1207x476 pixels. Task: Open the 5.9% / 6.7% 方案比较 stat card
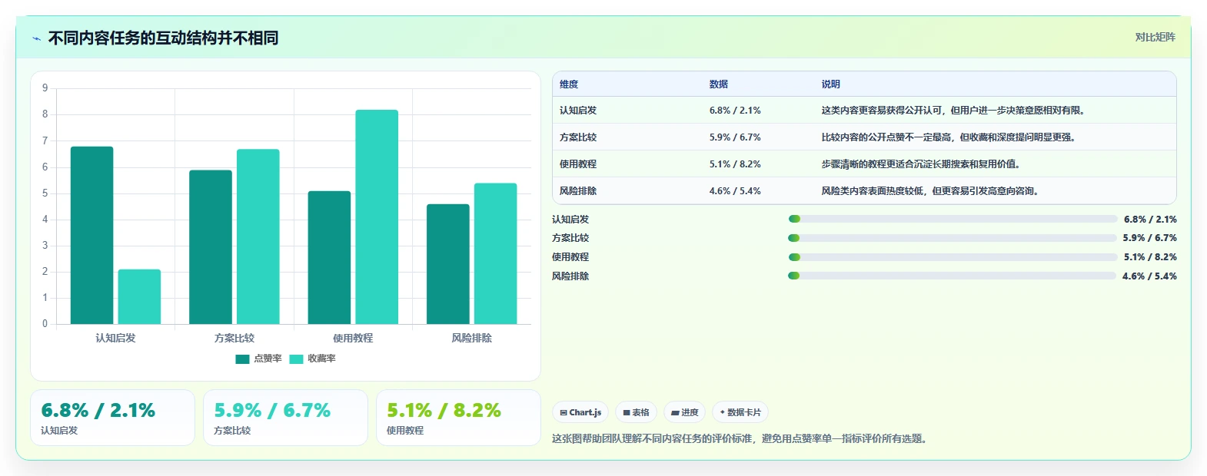point(285,418)
